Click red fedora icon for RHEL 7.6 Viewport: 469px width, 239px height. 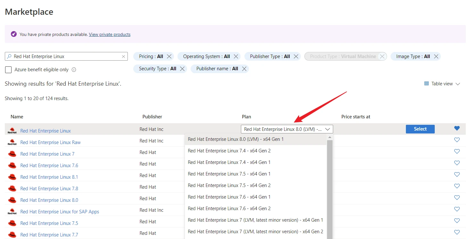point(12,165)
